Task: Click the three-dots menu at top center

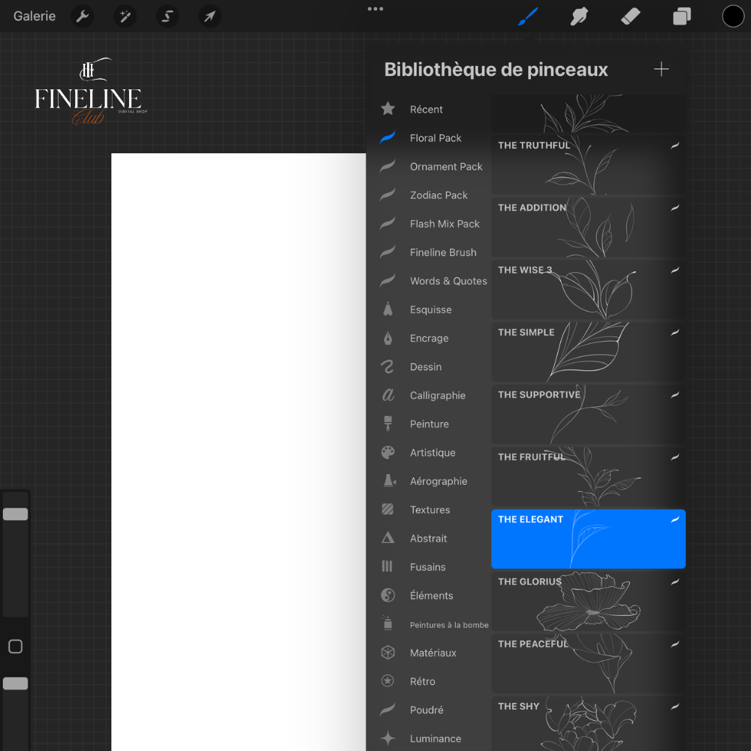Action: pos(375,9)
